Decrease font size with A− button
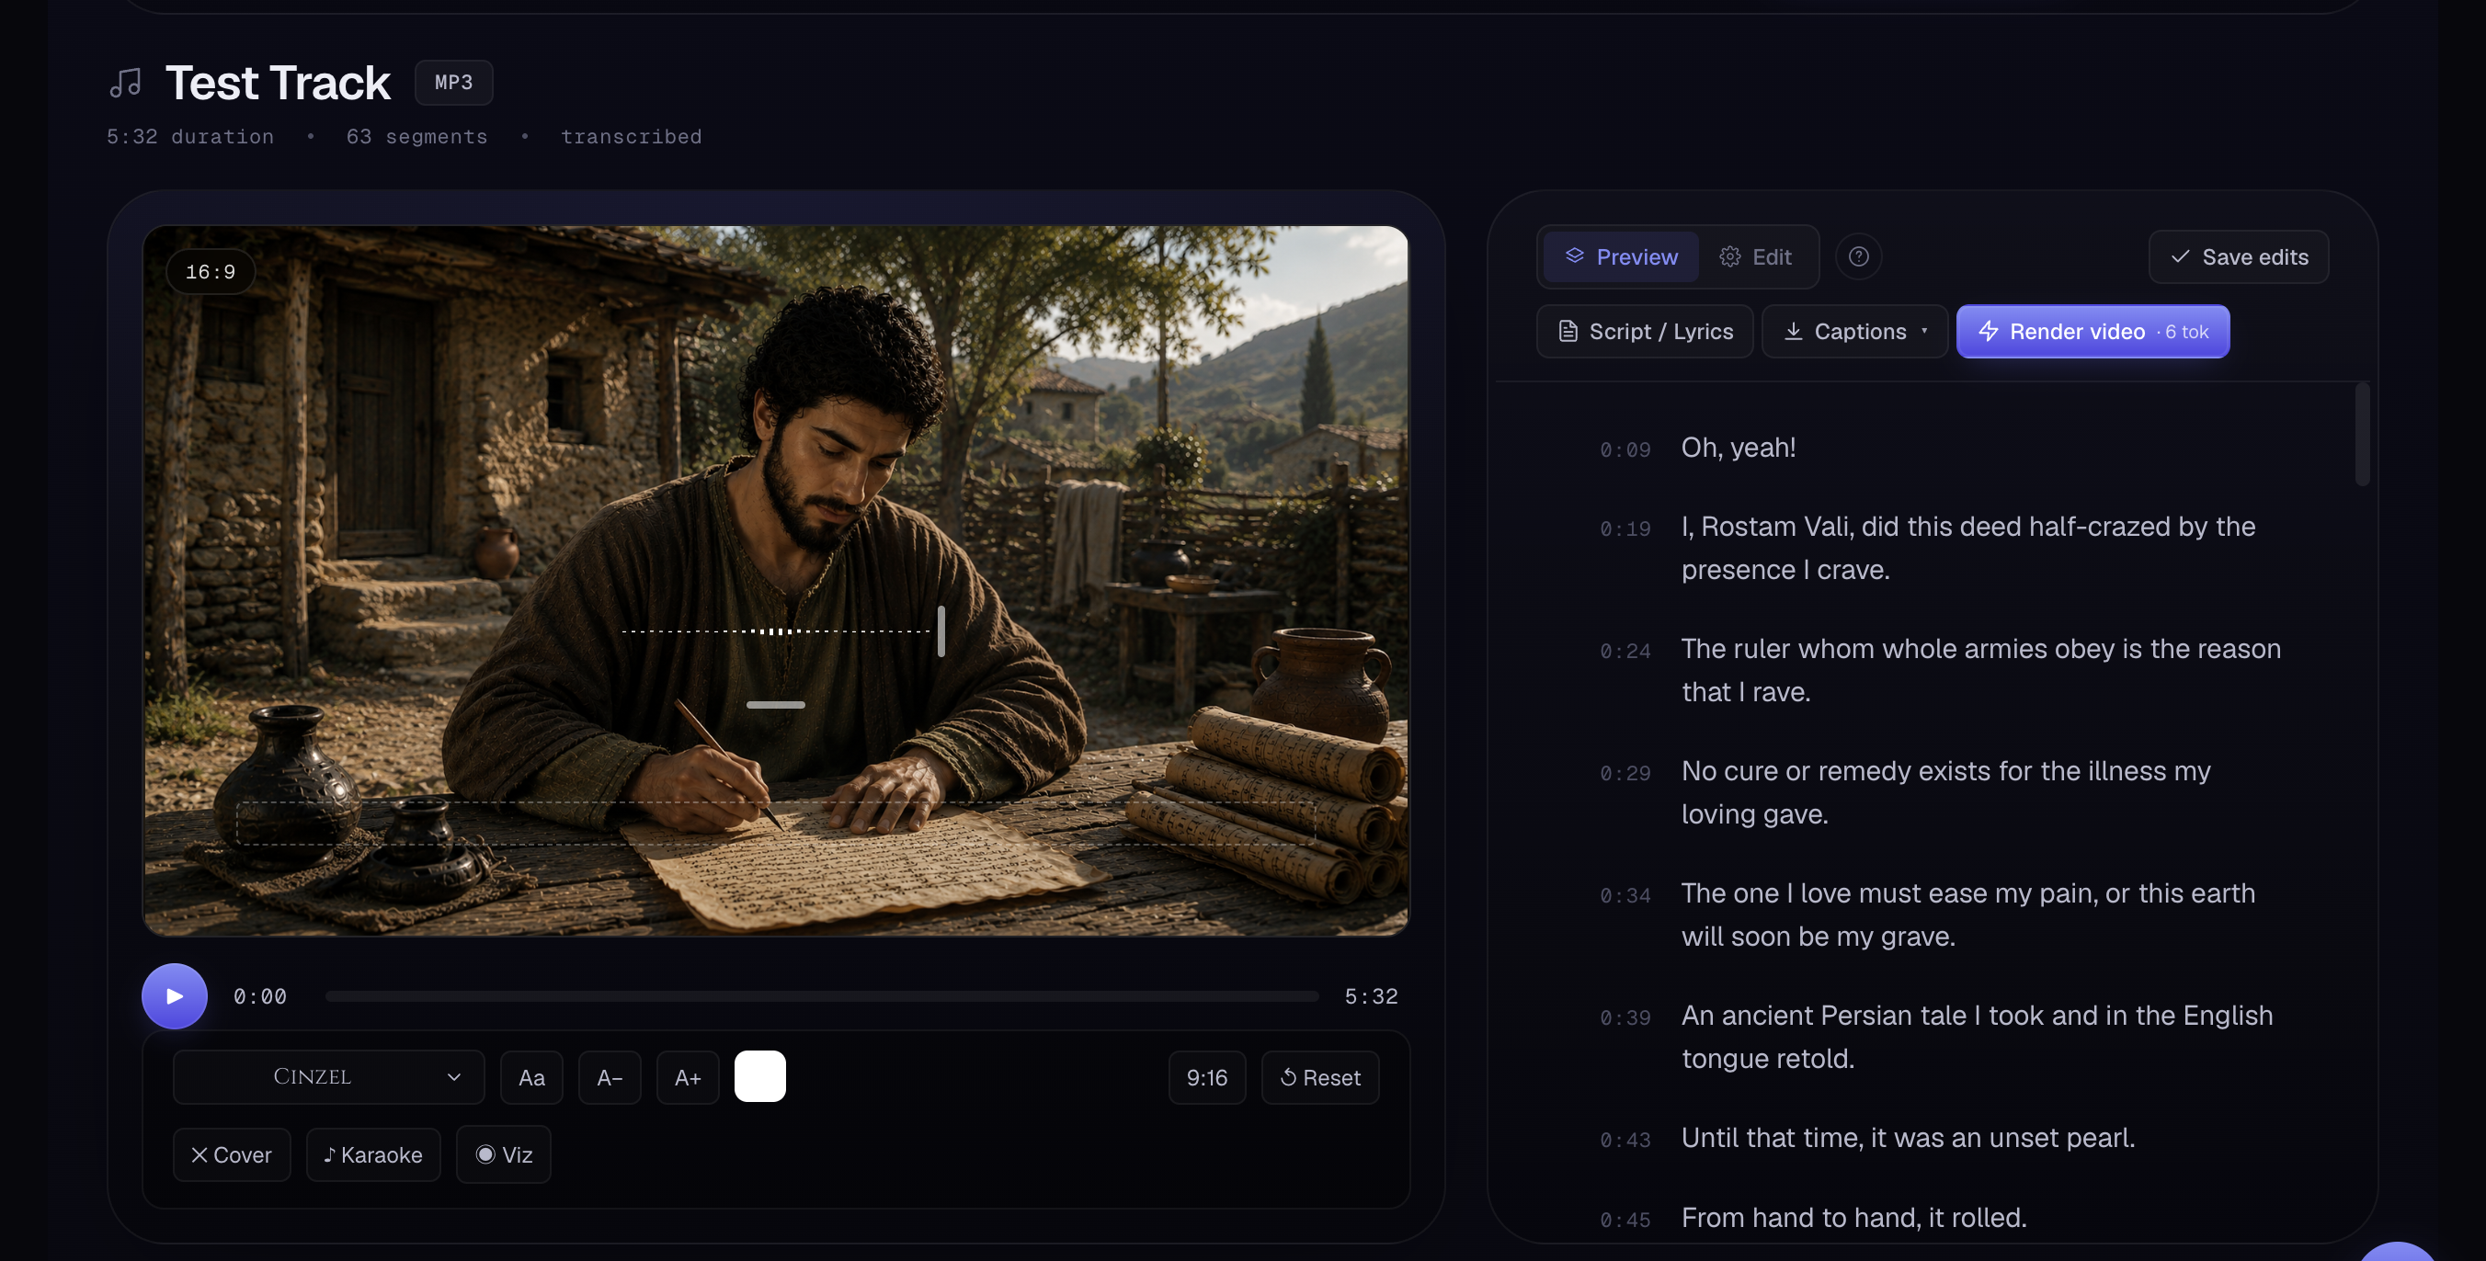This screenshot has width=2486, height=1261. point(610,1077)
